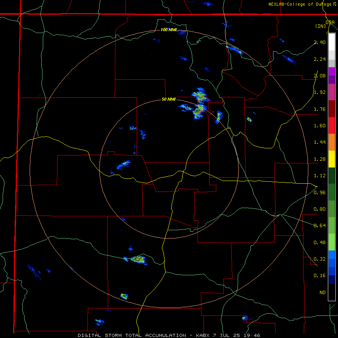
Task: Click the '1.76' legend value
Action: [x=320, y=109]
